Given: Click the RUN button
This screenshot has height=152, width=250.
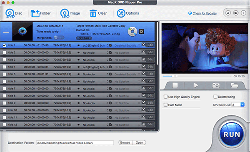Looking at the screenshot, I should (x=232, y=135).
